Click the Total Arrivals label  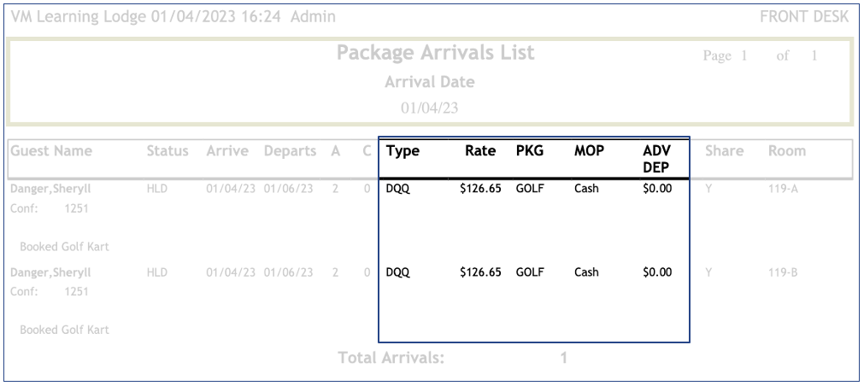[x=391, y=359]
